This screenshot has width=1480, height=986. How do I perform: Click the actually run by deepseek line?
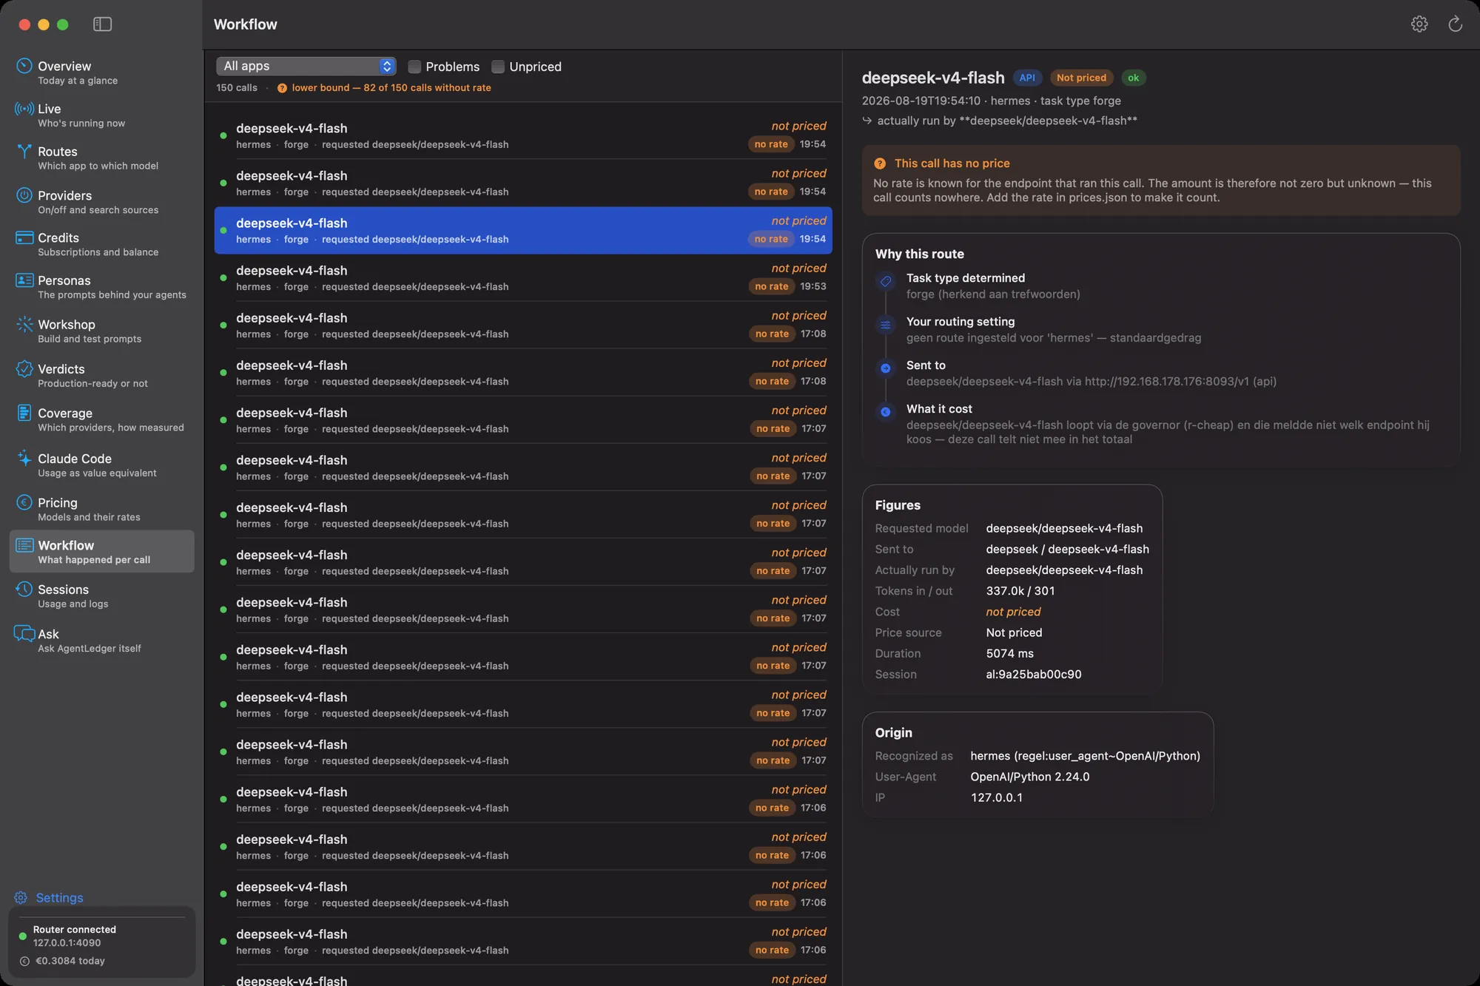[x=1000, y=121]
